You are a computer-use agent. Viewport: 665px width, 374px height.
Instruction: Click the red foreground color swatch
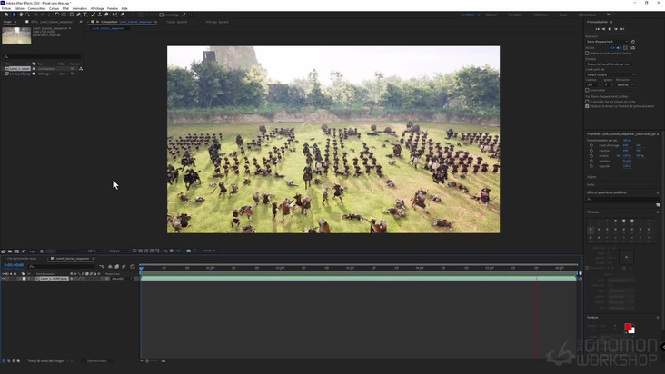628,326
